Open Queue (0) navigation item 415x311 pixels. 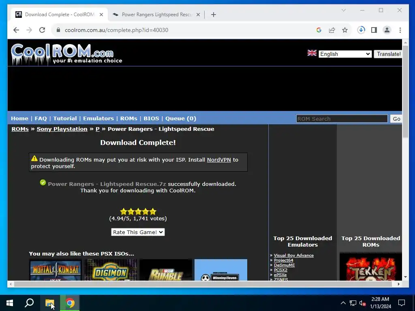coord(181,119)
